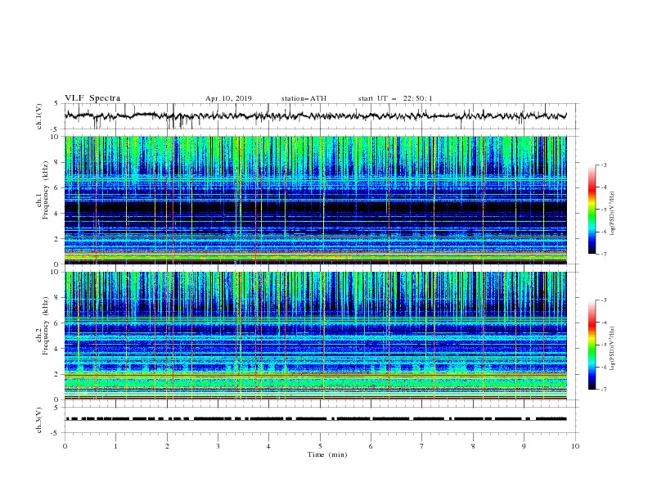
Task: Click the upper "log(PSD)(V²/Hz)" colorbar label
Action: pos(612,214)
